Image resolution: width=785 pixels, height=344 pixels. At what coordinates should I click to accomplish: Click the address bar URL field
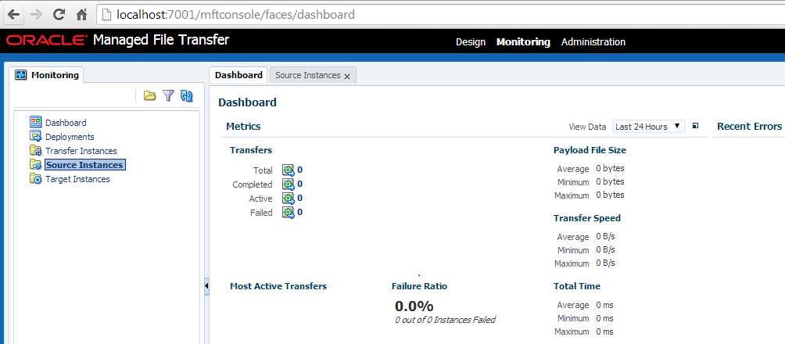440,15
